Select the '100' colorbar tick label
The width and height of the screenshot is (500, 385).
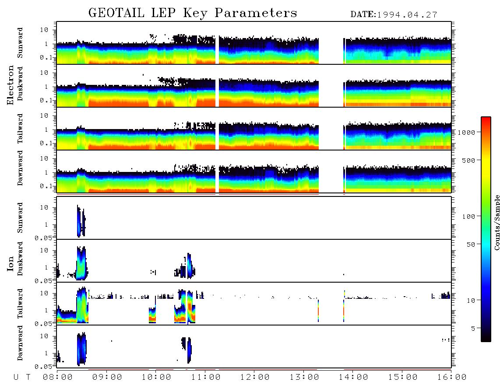[x=468, y=217]
